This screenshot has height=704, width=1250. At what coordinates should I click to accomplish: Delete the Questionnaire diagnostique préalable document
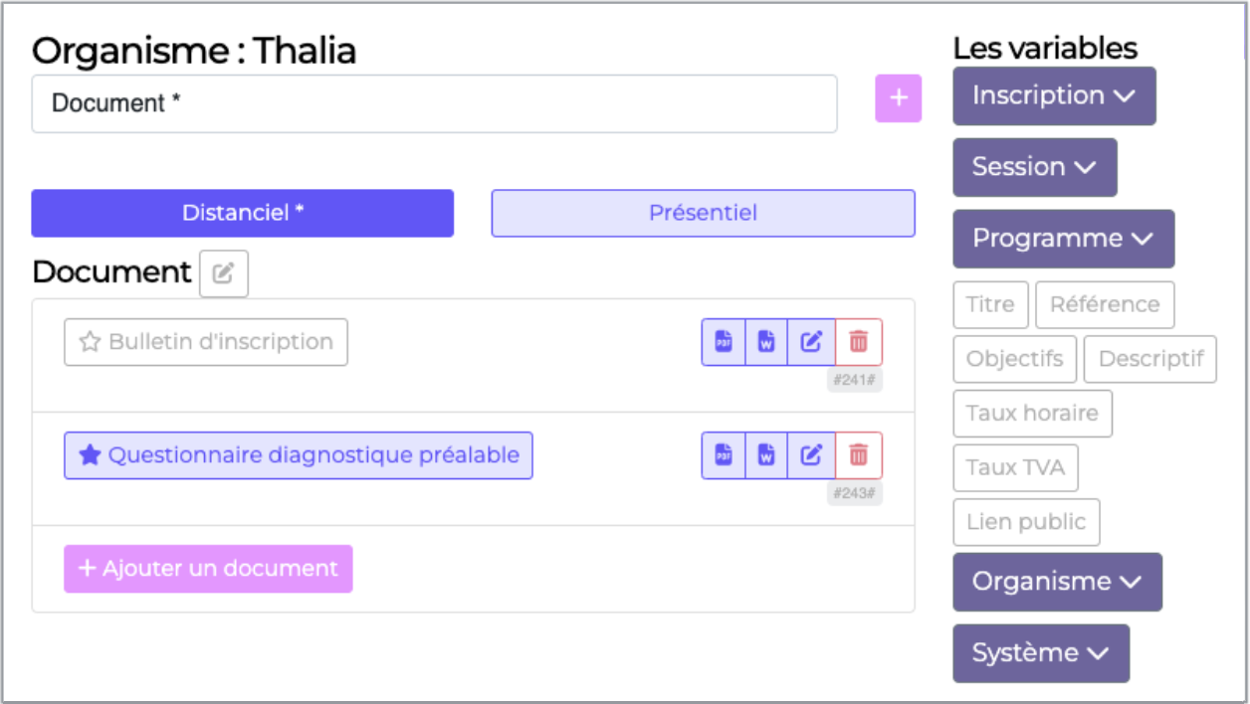[858, 455]
